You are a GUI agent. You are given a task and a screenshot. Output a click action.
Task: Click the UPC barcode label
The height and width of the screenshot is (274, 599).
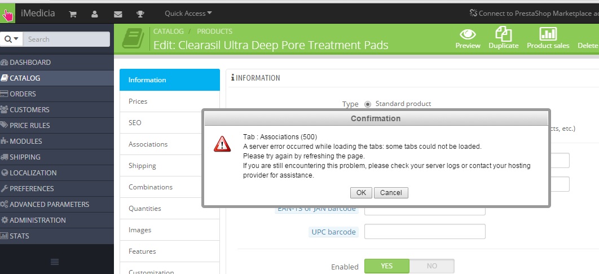[333, 232]
